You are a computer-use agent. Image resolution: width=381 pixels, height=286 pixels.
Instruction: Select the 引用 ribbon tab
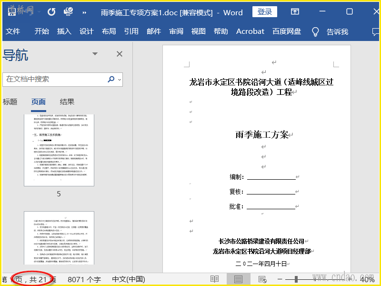[x=131, y=31]
